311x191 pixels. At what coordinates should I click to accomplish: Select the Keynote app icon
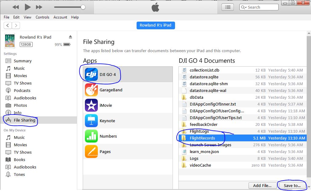click(91, 121)
